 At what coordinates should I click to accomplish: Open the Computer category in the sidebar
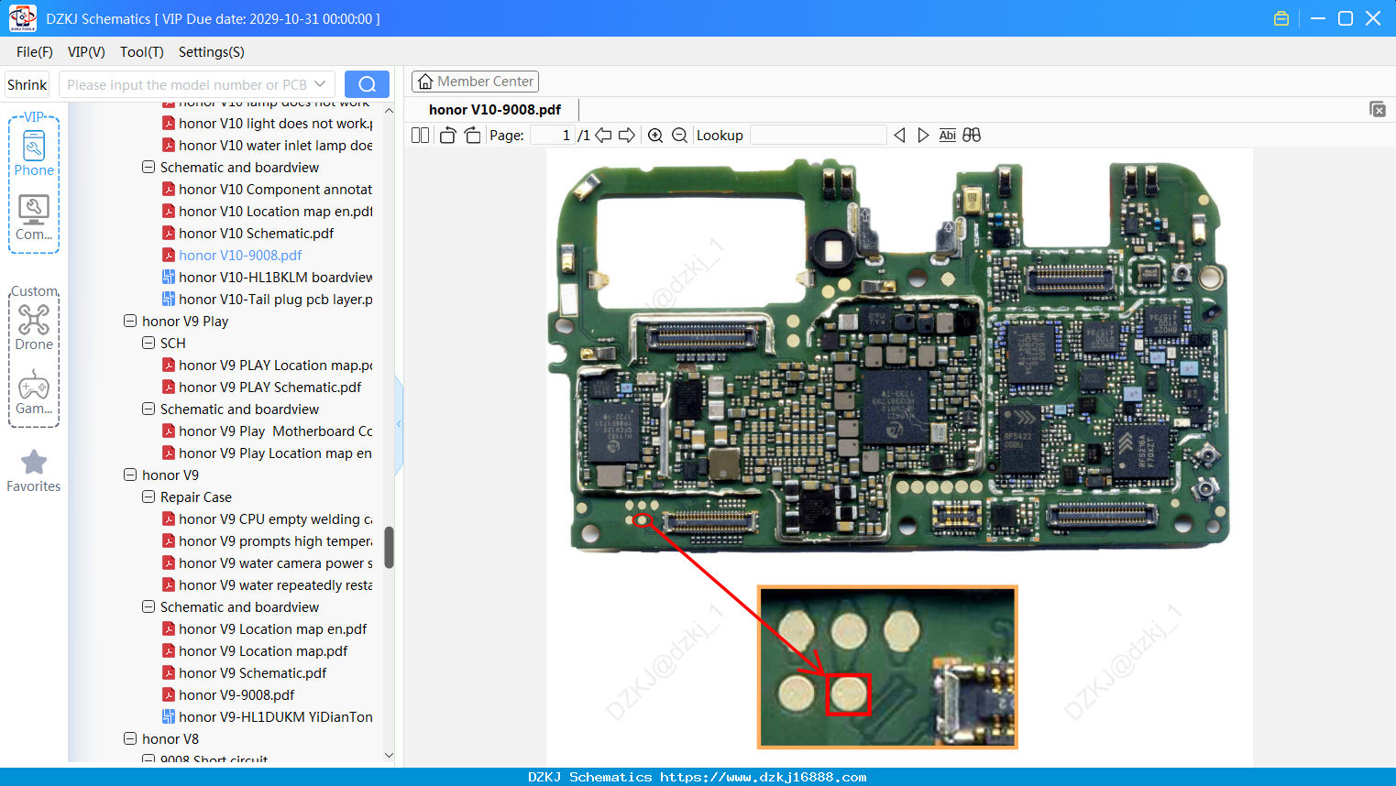[x=34, y=218]
